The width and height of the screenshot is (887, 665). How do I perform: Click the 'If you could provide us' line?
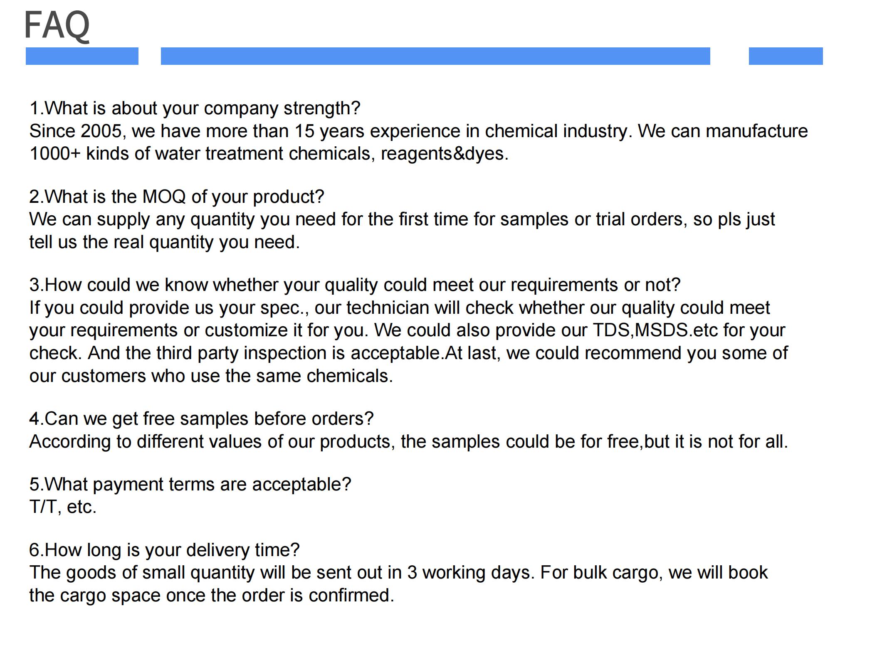coord(399,308)
